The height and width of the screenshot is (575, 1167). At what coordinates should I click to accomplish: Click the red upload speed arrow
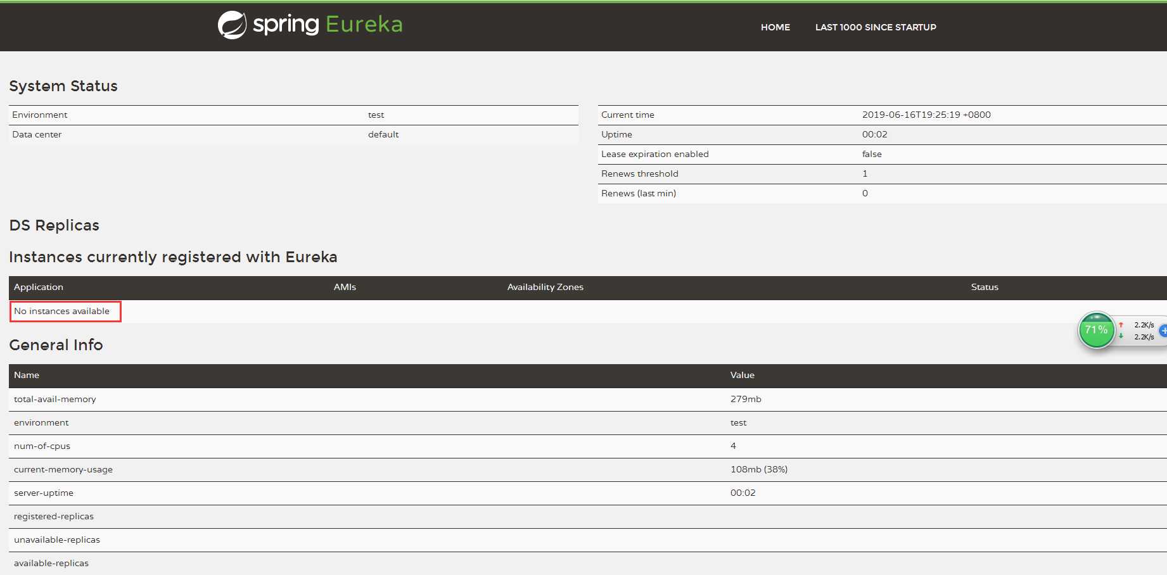[x=1121, y=325]
